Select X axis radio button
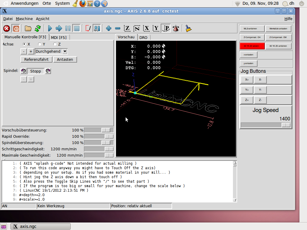307x230 pixels. pyautogui.click(x=24, y=44)
